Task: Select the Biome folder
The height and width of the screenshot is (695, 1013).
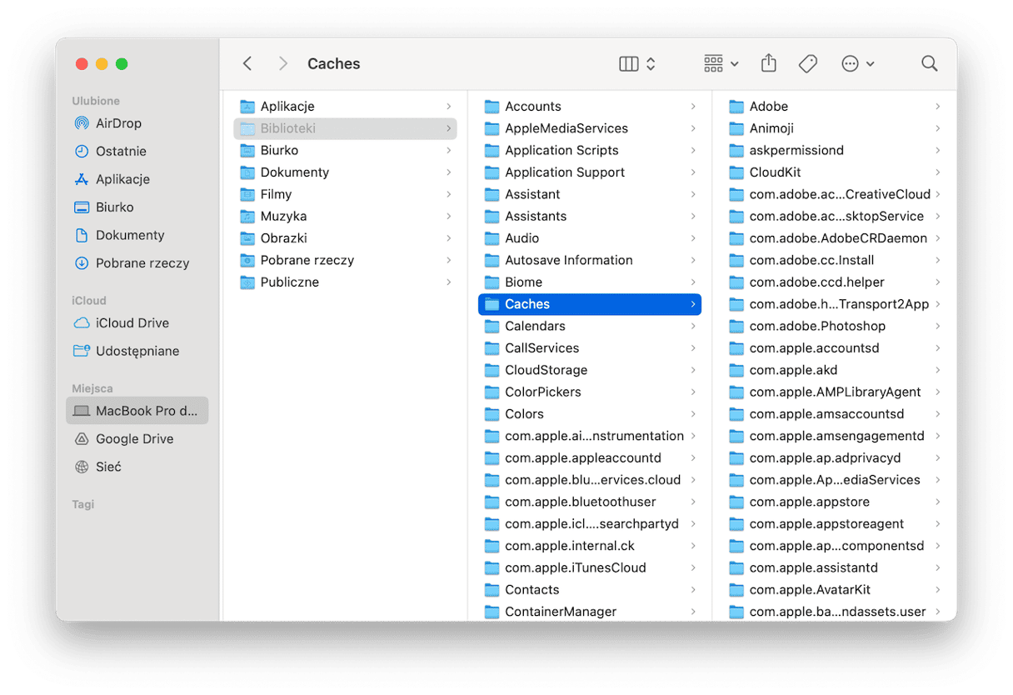Action: coord(590,282)
